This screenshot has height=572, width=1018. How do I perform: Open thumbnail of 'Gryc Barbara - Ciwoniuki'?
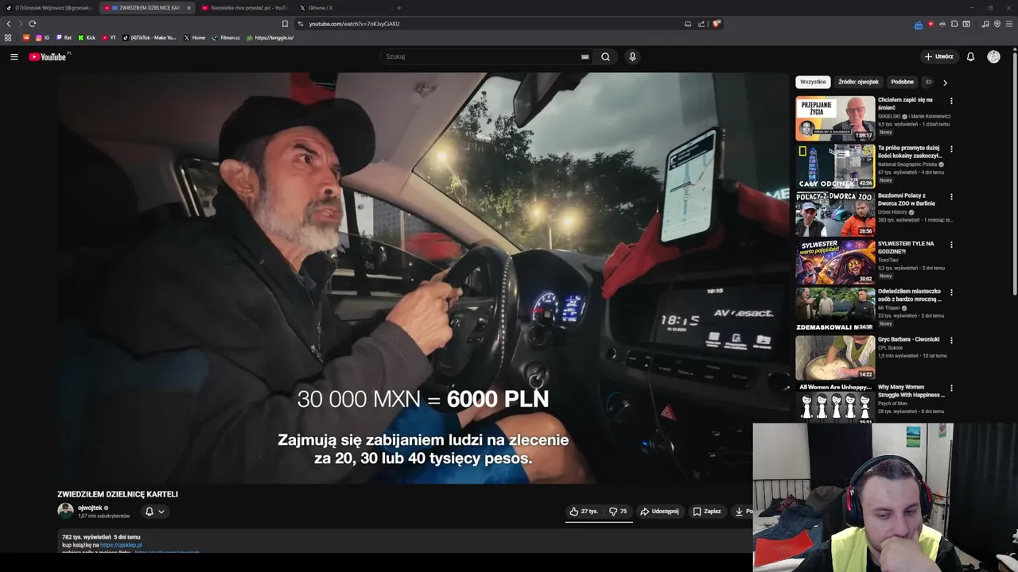point(835,357)
